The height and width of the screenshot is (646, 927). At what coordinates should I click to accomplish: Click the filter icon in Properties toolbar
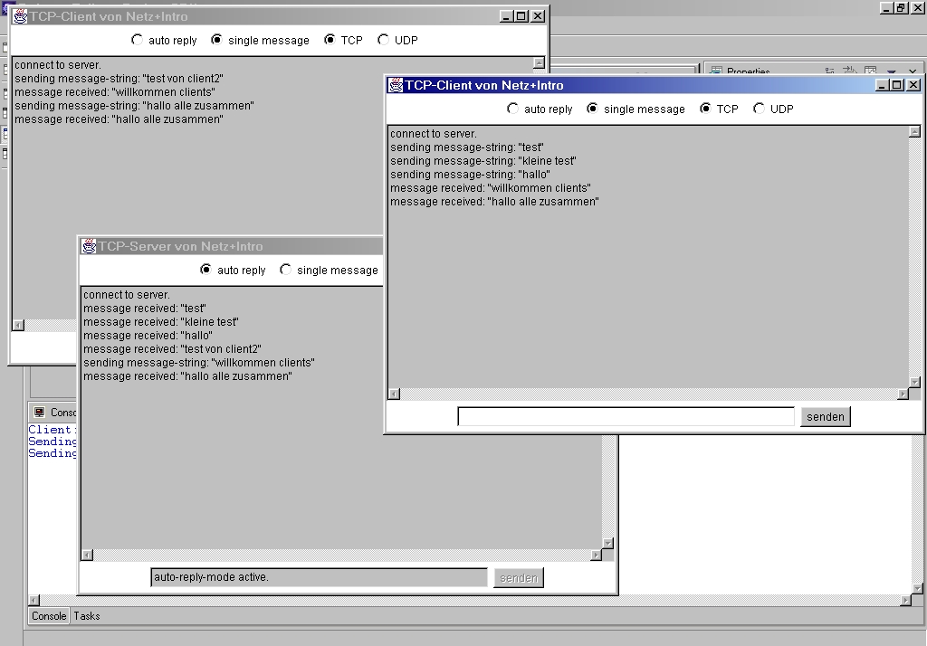click(850, 71)
